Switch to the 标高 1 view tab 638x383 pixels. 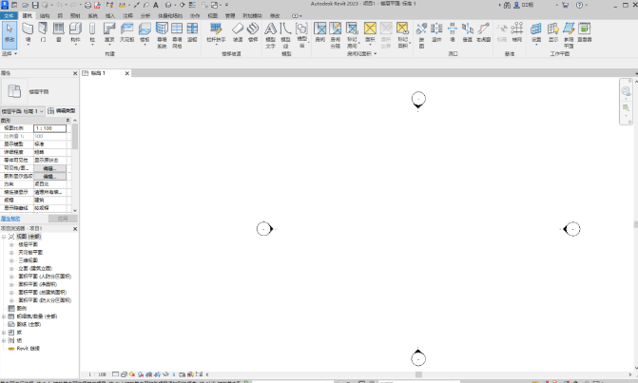point(97,73)
